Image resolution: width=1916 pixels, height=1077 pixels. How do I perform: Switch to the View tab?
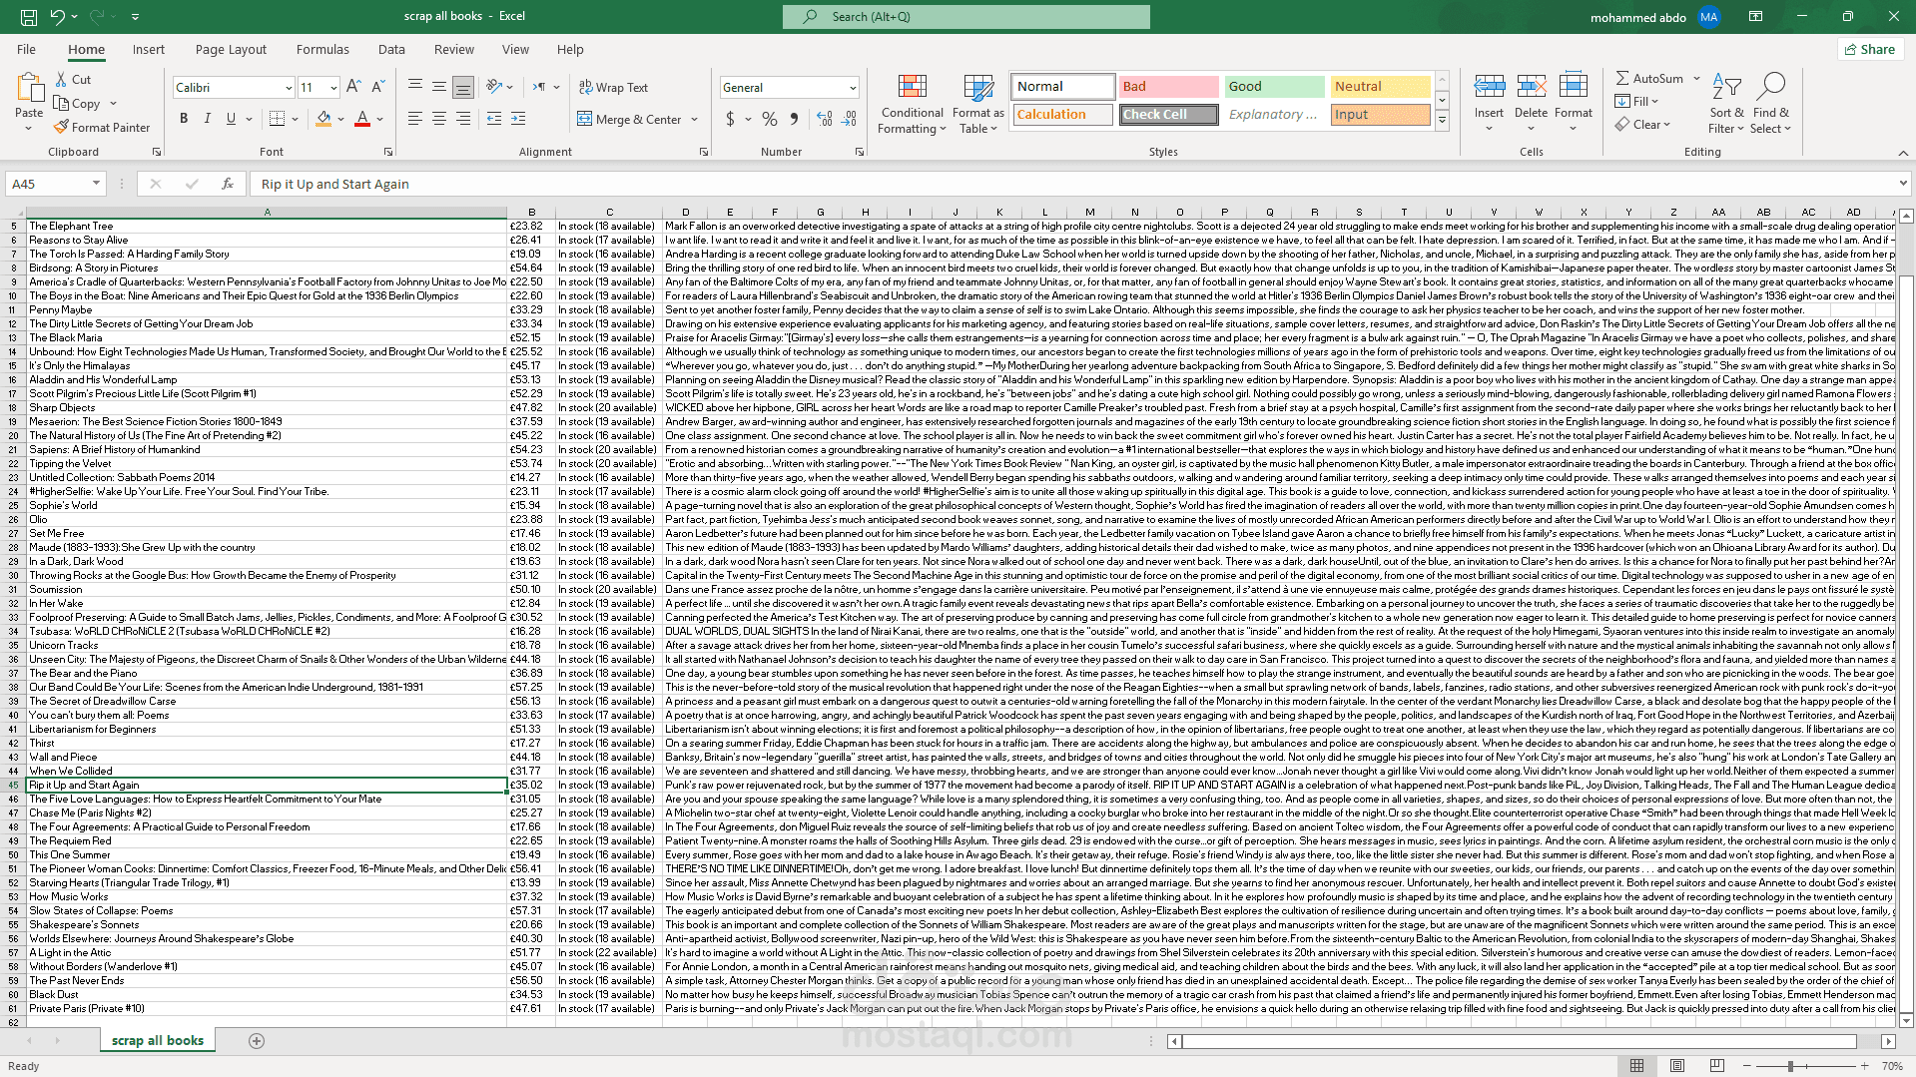point(515,49)
